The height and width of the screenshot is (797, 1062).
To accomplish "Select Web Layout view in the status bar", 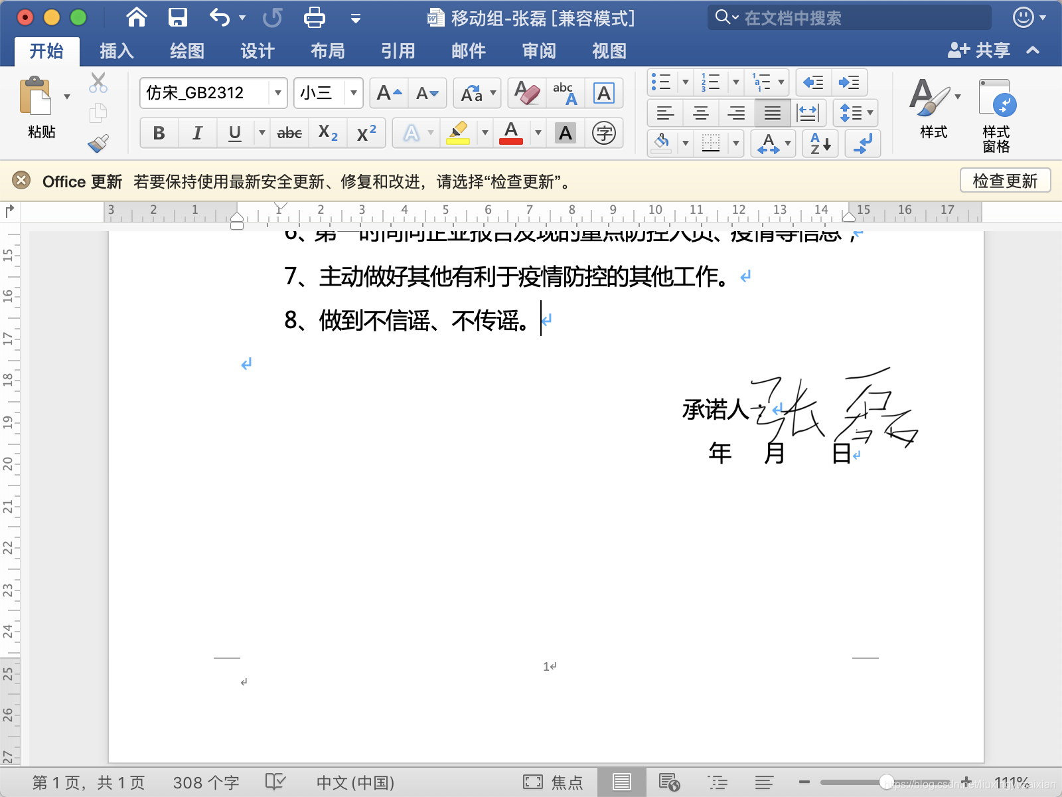I will pos(668,782).
